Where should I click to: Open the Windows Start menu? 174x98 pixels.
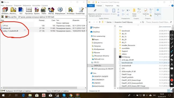[3, 95]
